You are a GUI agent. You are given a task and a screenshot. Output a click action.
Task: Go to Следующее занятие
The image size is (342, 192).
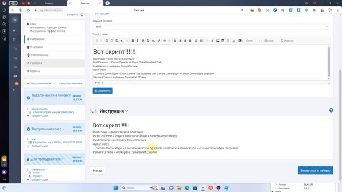[x=71, y=83]
